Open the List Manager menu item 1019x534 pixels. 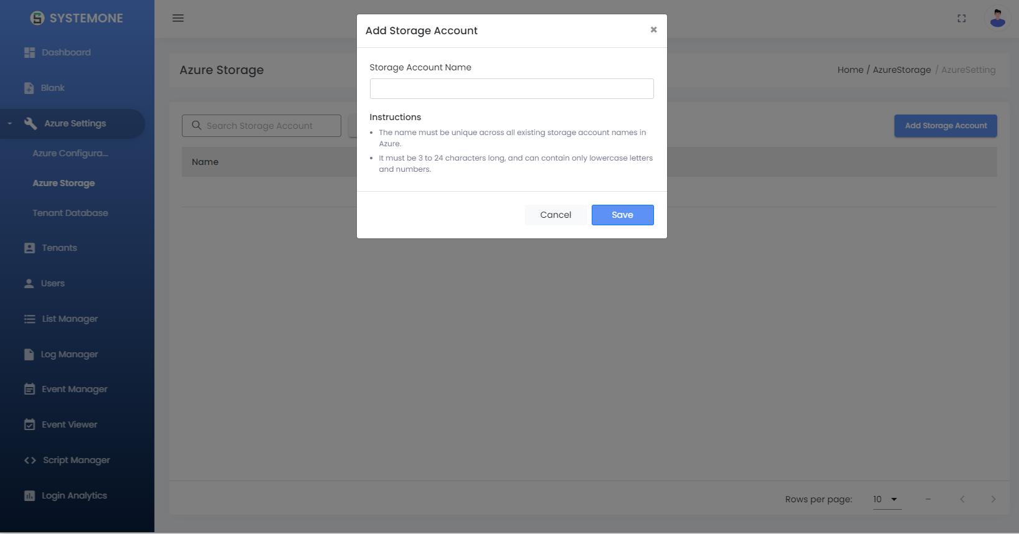pos(70,319)
